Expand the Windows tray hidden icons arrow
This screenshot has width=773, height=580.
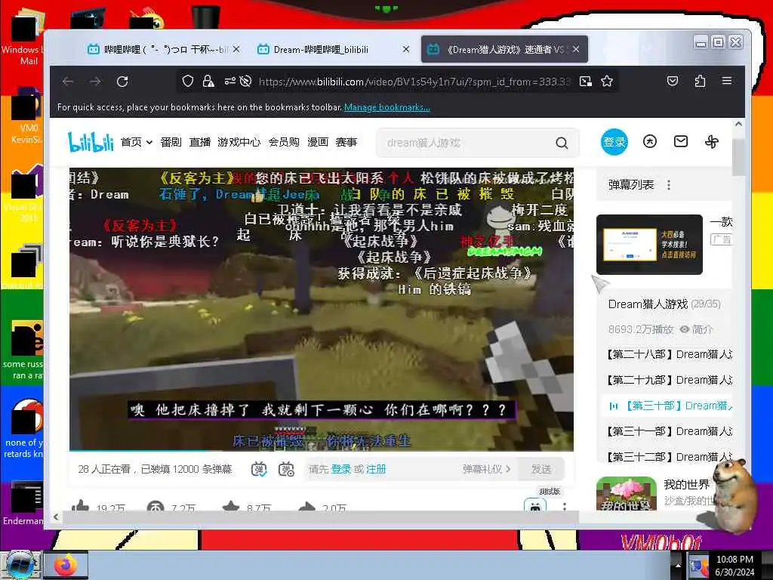point(677,566)
